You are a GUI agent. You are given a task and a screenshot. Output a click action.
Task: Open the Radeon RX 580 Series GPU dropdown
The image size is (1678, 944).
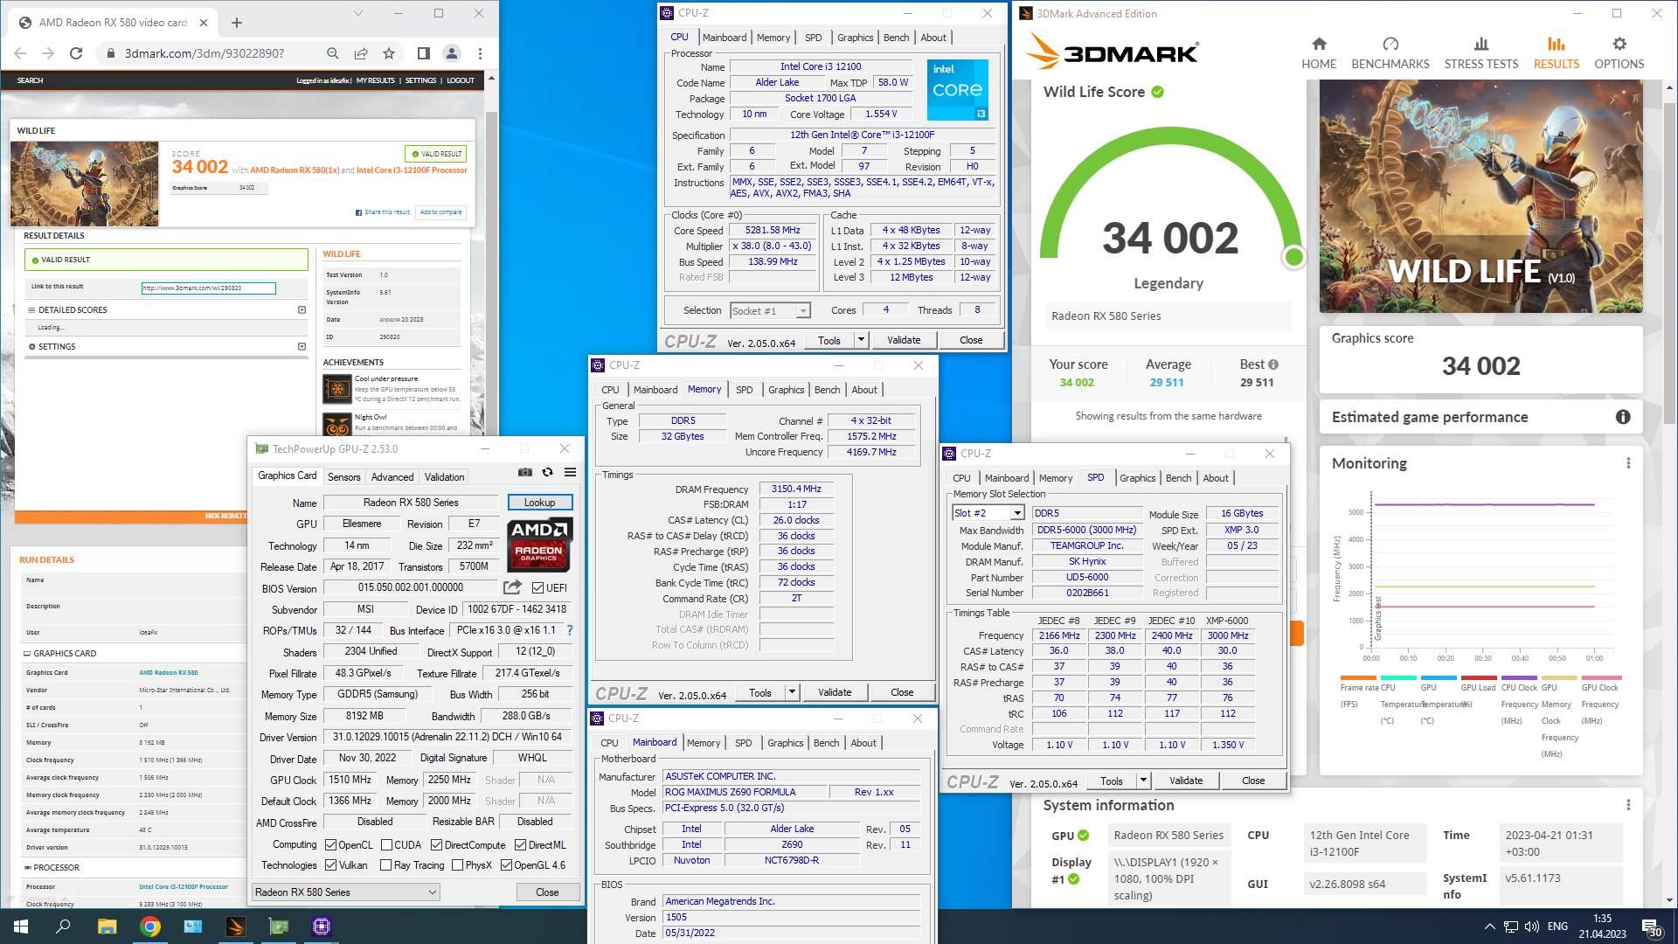coord(346,892)
